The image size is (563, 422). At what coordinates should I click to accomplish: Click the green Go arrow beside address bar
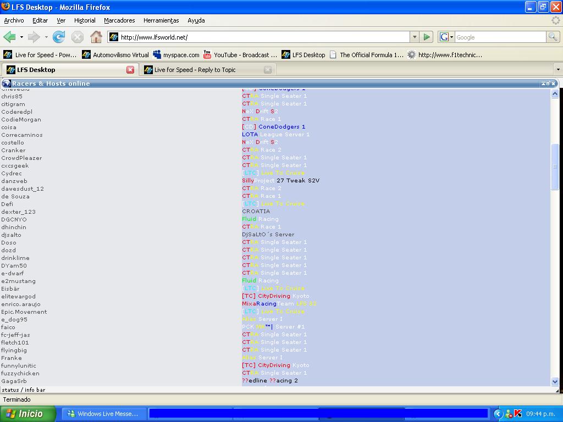coord(427,37)
